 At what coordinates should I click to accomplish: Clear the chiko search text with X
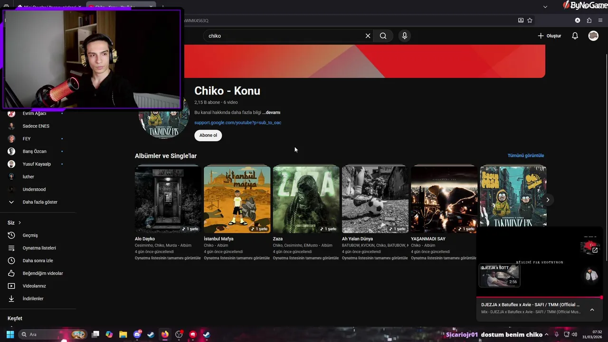click(368, 36)
